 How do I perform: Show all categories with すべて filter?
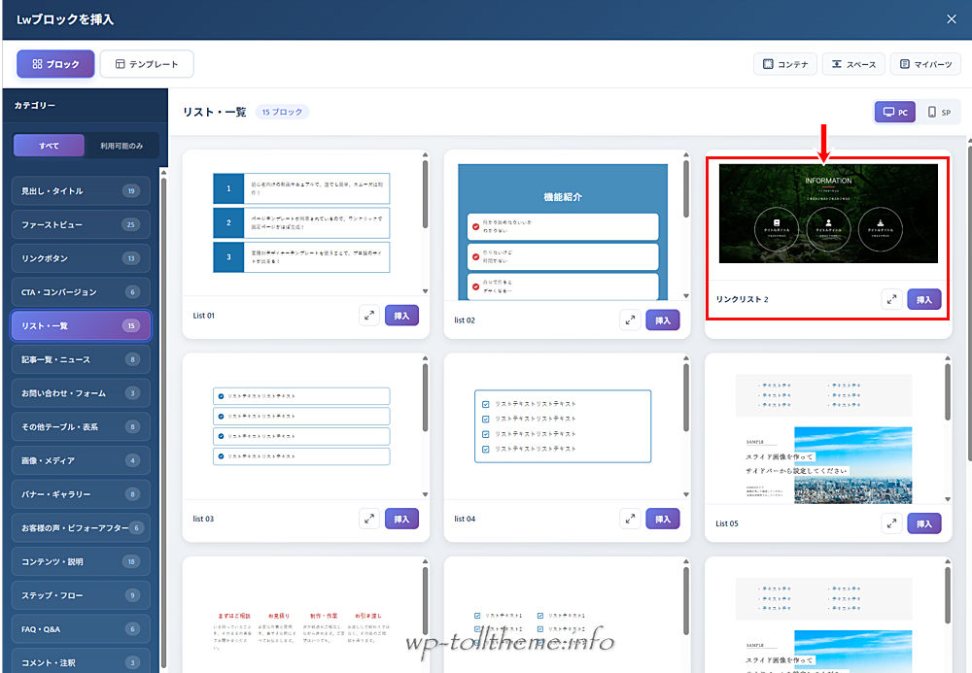(49, 146)
